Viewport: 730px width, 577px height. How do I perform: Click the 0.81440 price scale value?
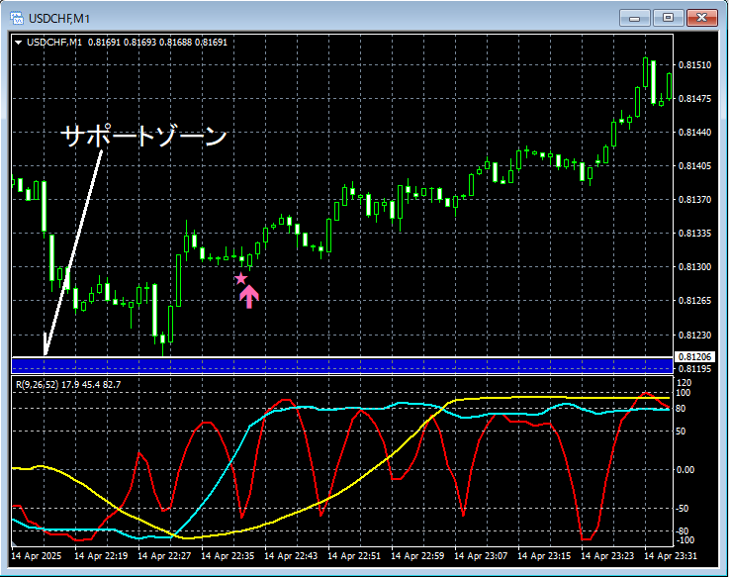click(694, 133)
